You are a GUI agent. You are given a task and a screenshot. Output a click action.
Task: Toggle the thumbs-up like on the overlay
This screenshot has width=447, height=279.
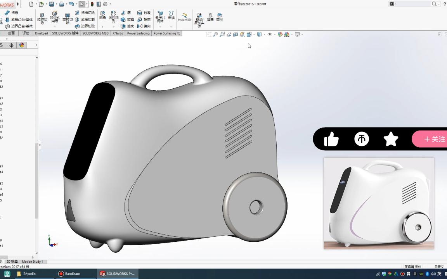coord(331,139)
